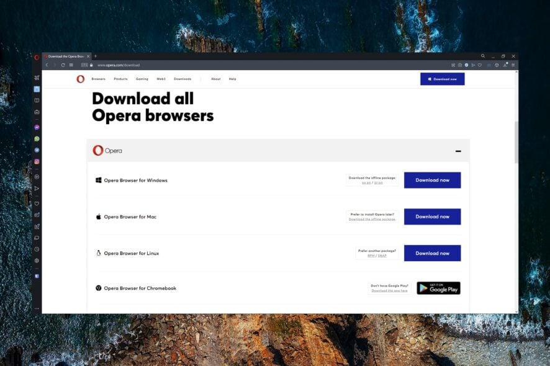550x366 pixels.
Task: Get Opera for Chromebook on Google Play
Action: pyautogui.click(x=438, y=288)
